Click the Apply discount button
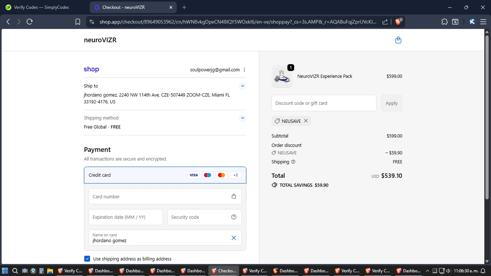This screenshot has height=276, width=491. pyautogui.click(x=391, y=103)
